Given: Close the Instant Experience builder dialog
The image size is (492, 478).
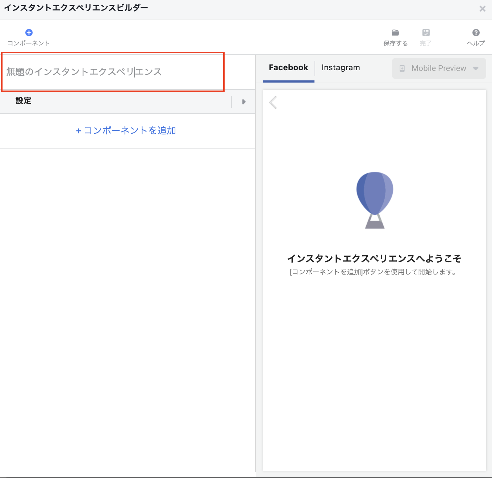Looking at the screenshot, I should click(x=482, y=9).
